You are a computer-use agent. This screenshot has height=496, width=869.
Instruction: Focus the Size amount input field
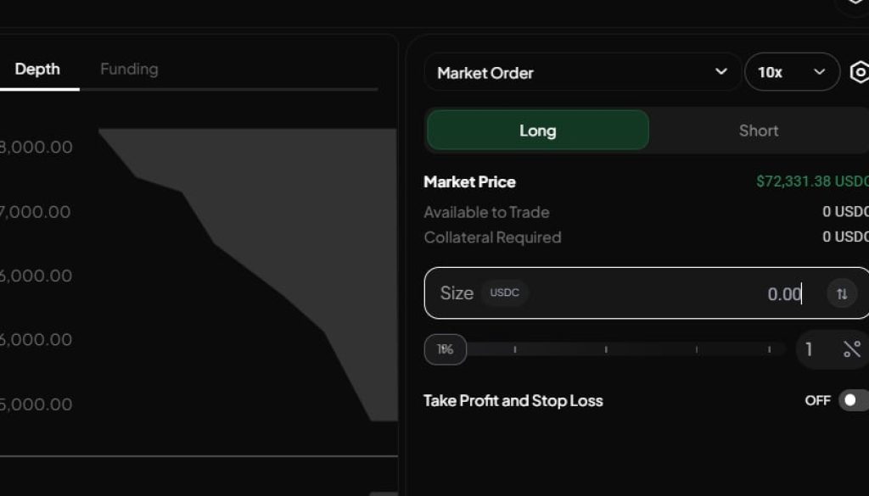[679, 293]
